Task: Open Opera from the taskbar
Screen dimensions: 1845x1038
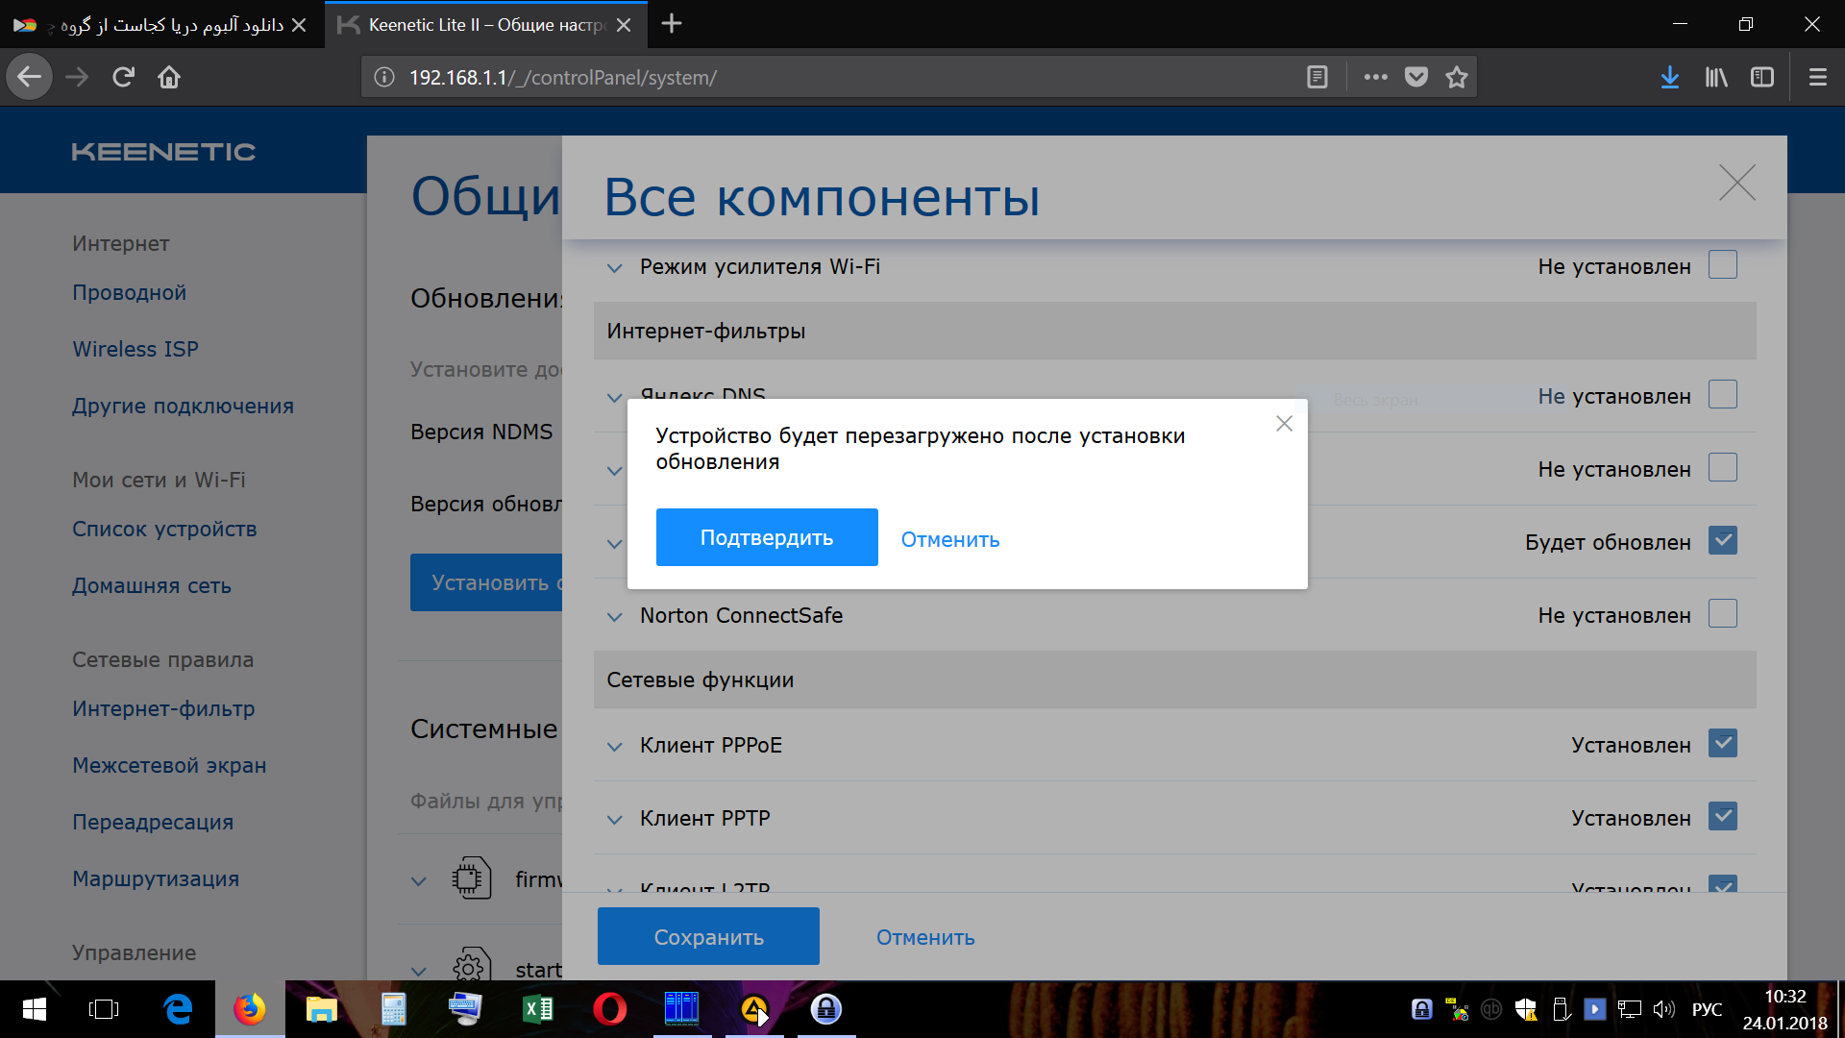Action: tap(609, 1009)
